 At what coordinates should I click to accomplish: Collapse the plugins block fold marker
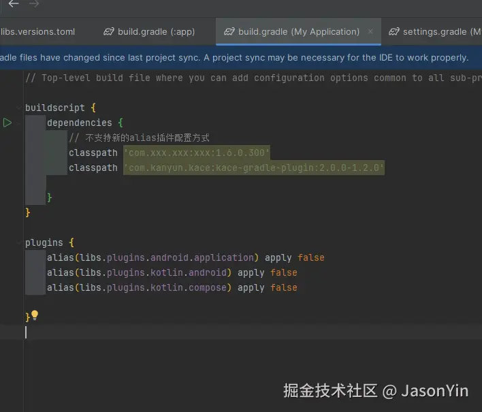19,242
